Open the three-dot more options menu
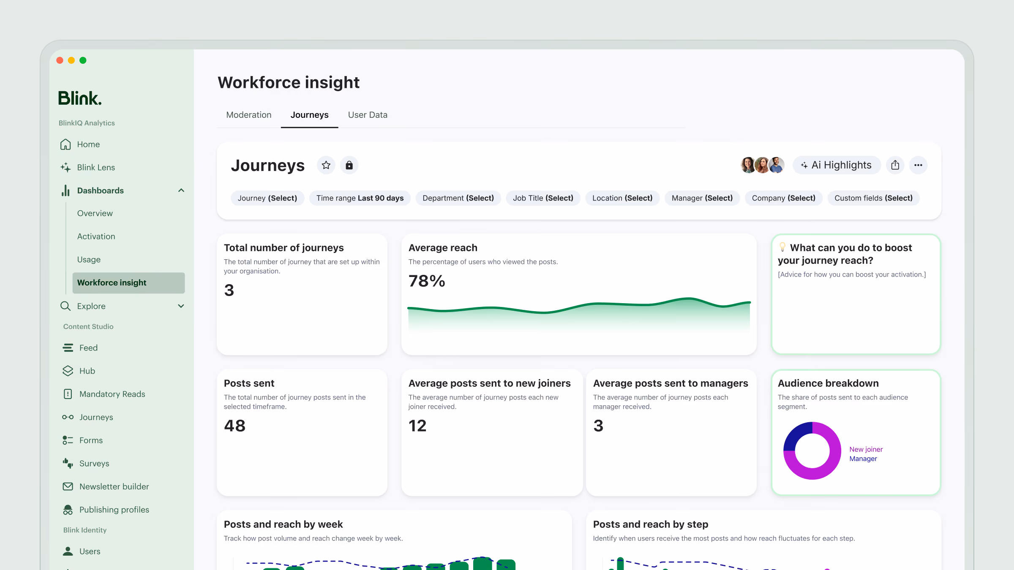 point(918,165)
